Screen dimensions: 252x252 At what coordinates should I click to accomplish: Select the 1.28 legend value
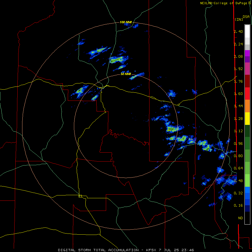[238, 119]
